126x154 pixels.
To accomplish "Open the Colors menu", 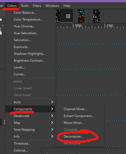I will (12, 6).
